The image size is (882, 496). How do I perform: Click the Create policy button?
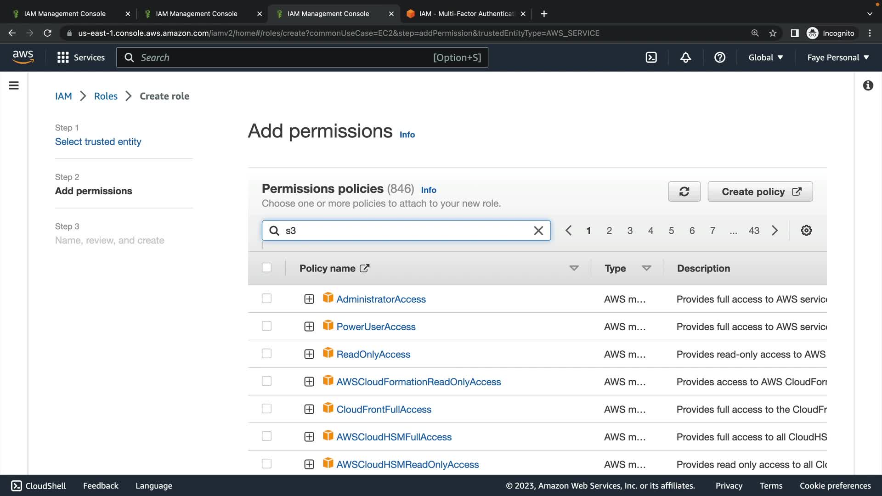760,192
